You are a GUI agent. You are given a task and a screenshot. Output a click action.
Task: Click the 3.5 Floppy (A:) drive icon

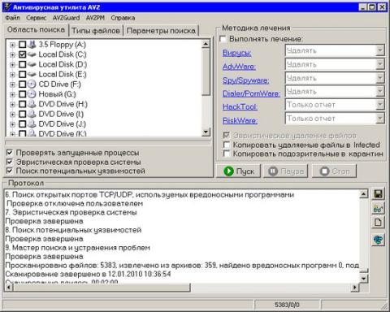tap(32, 45)
